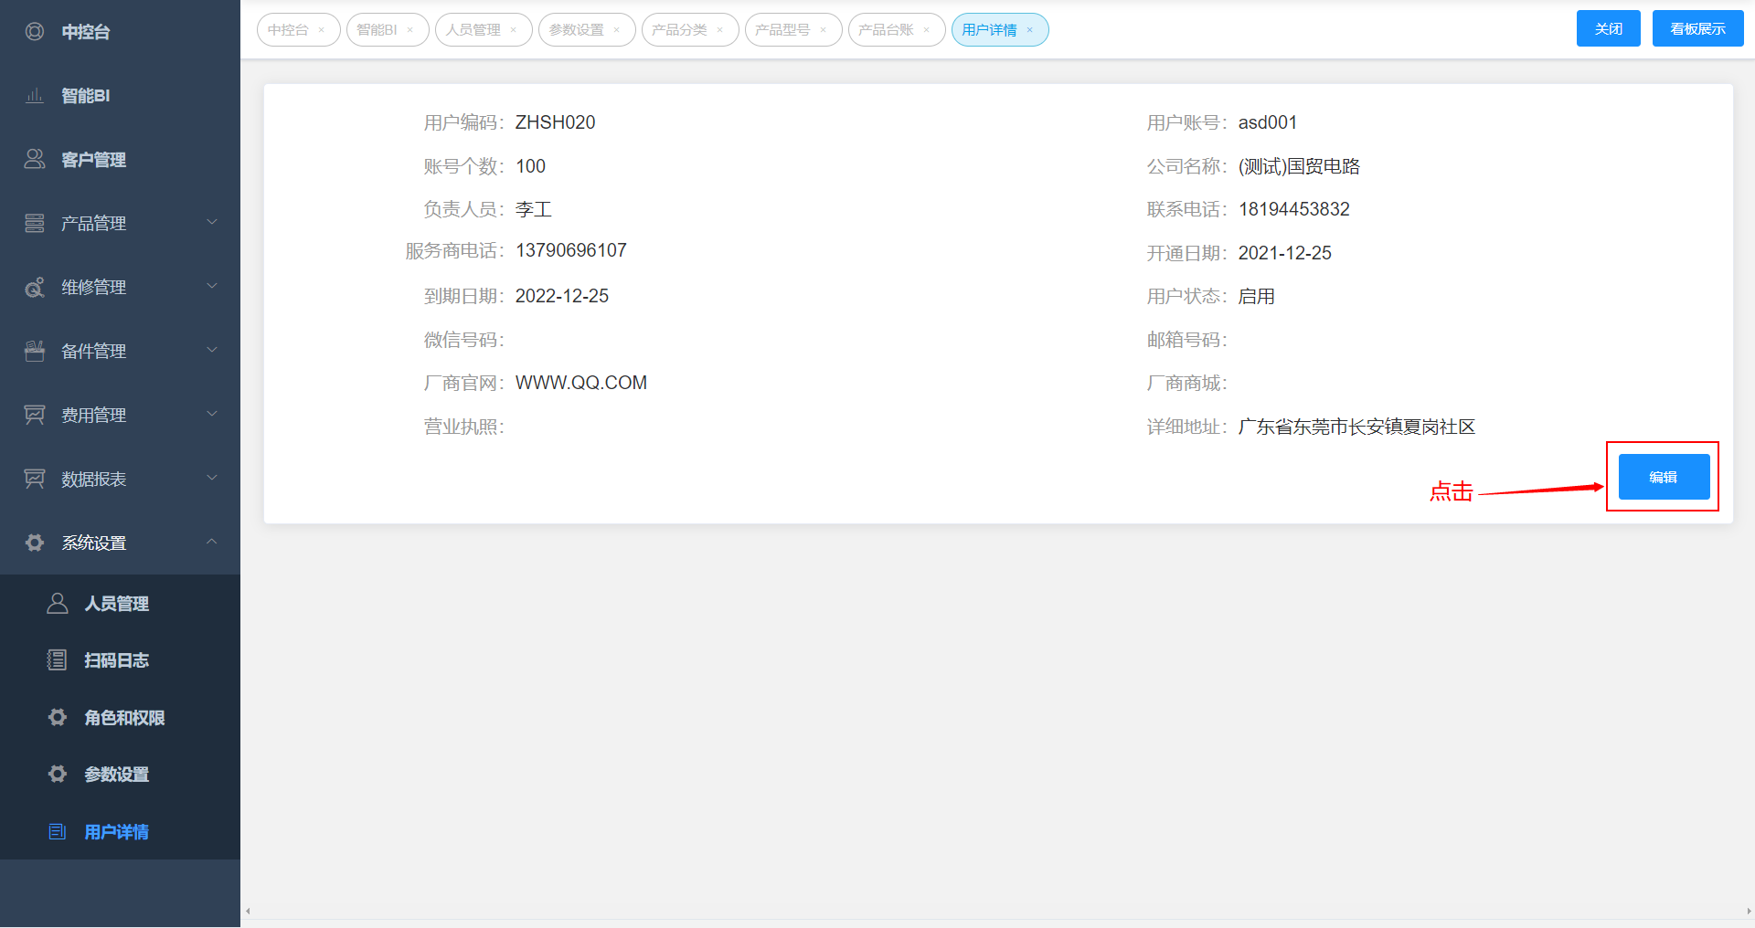1755x928 pixels.
Task: Expand the 数据报表 submenu arrow
Action: (x=212, y=479)
